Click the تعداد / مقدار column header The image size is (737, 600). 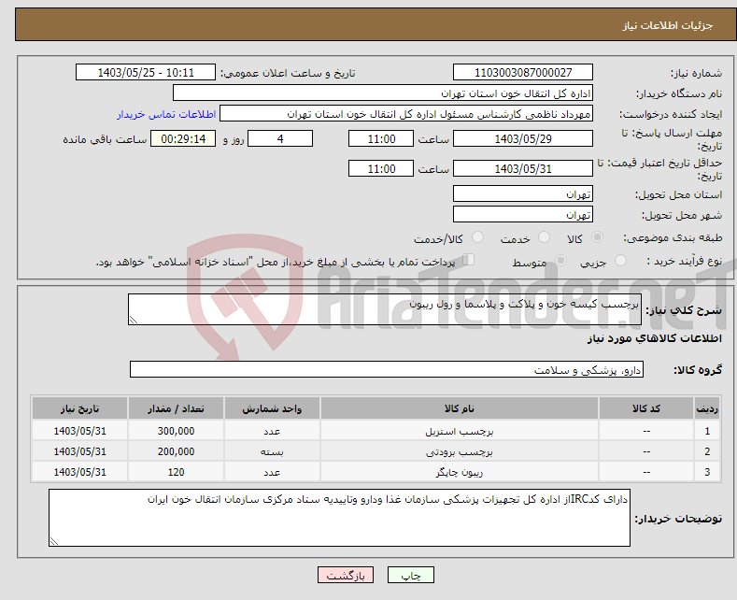pyautogui.click(x=176, y=408)
